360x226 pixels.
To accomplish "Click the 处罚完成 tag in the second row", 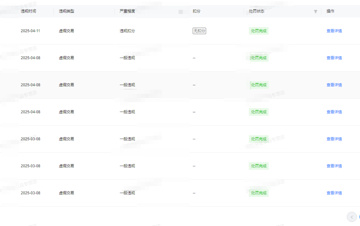I will (259, 58).
